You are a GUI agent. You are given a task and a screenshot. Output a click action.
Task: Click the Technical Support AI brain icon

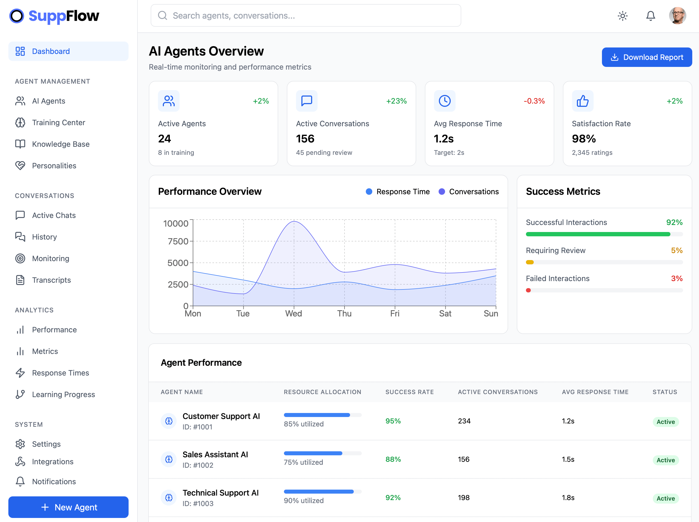coord(168,498)
